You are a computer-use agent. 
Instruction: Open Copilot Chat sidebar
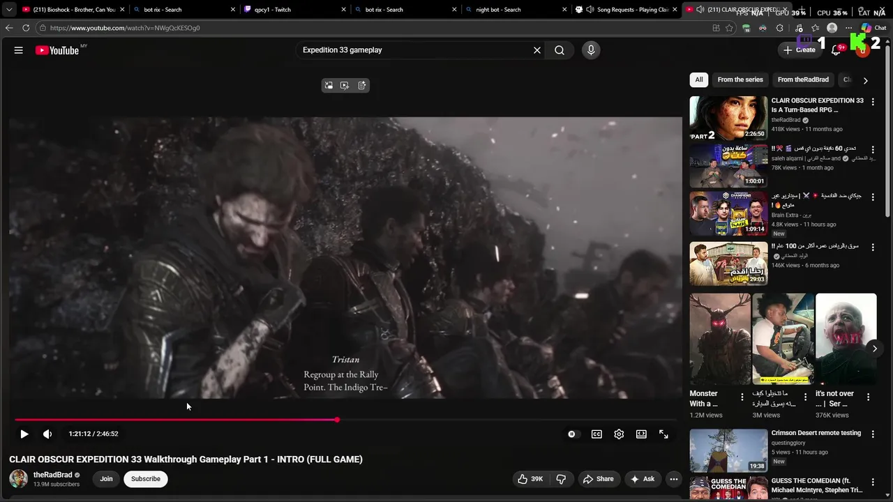[x=873, y=28]
